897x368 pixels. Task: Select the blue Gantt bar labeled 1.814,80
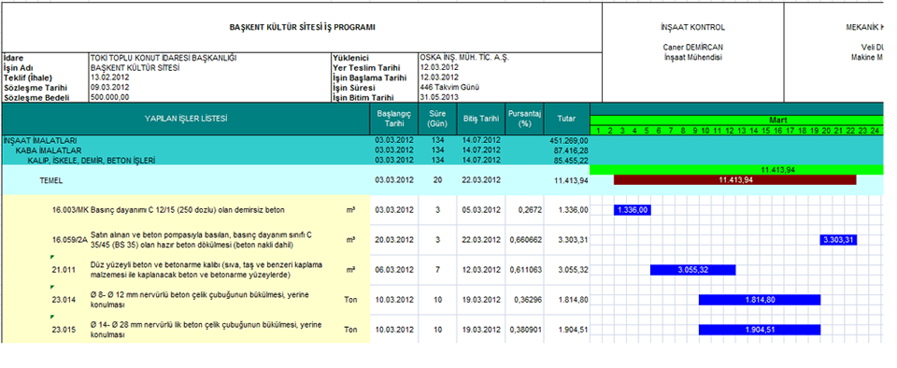tap(760, 300)
